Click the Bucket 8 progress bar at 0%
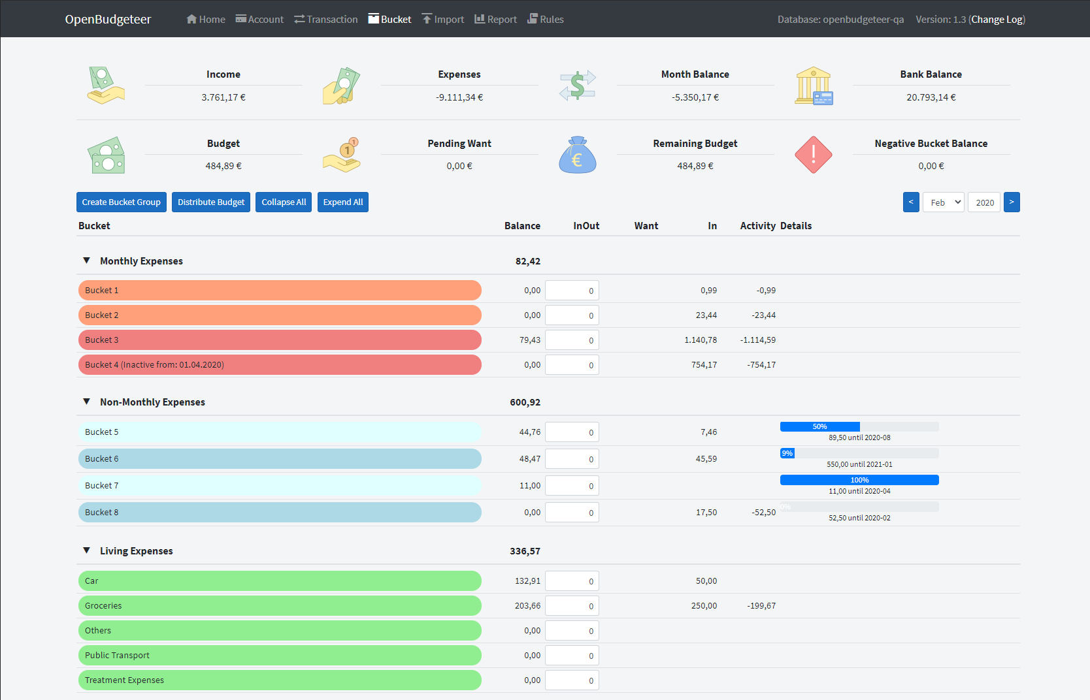Viewport: 1090px width, 700px height. click(859, 507)
